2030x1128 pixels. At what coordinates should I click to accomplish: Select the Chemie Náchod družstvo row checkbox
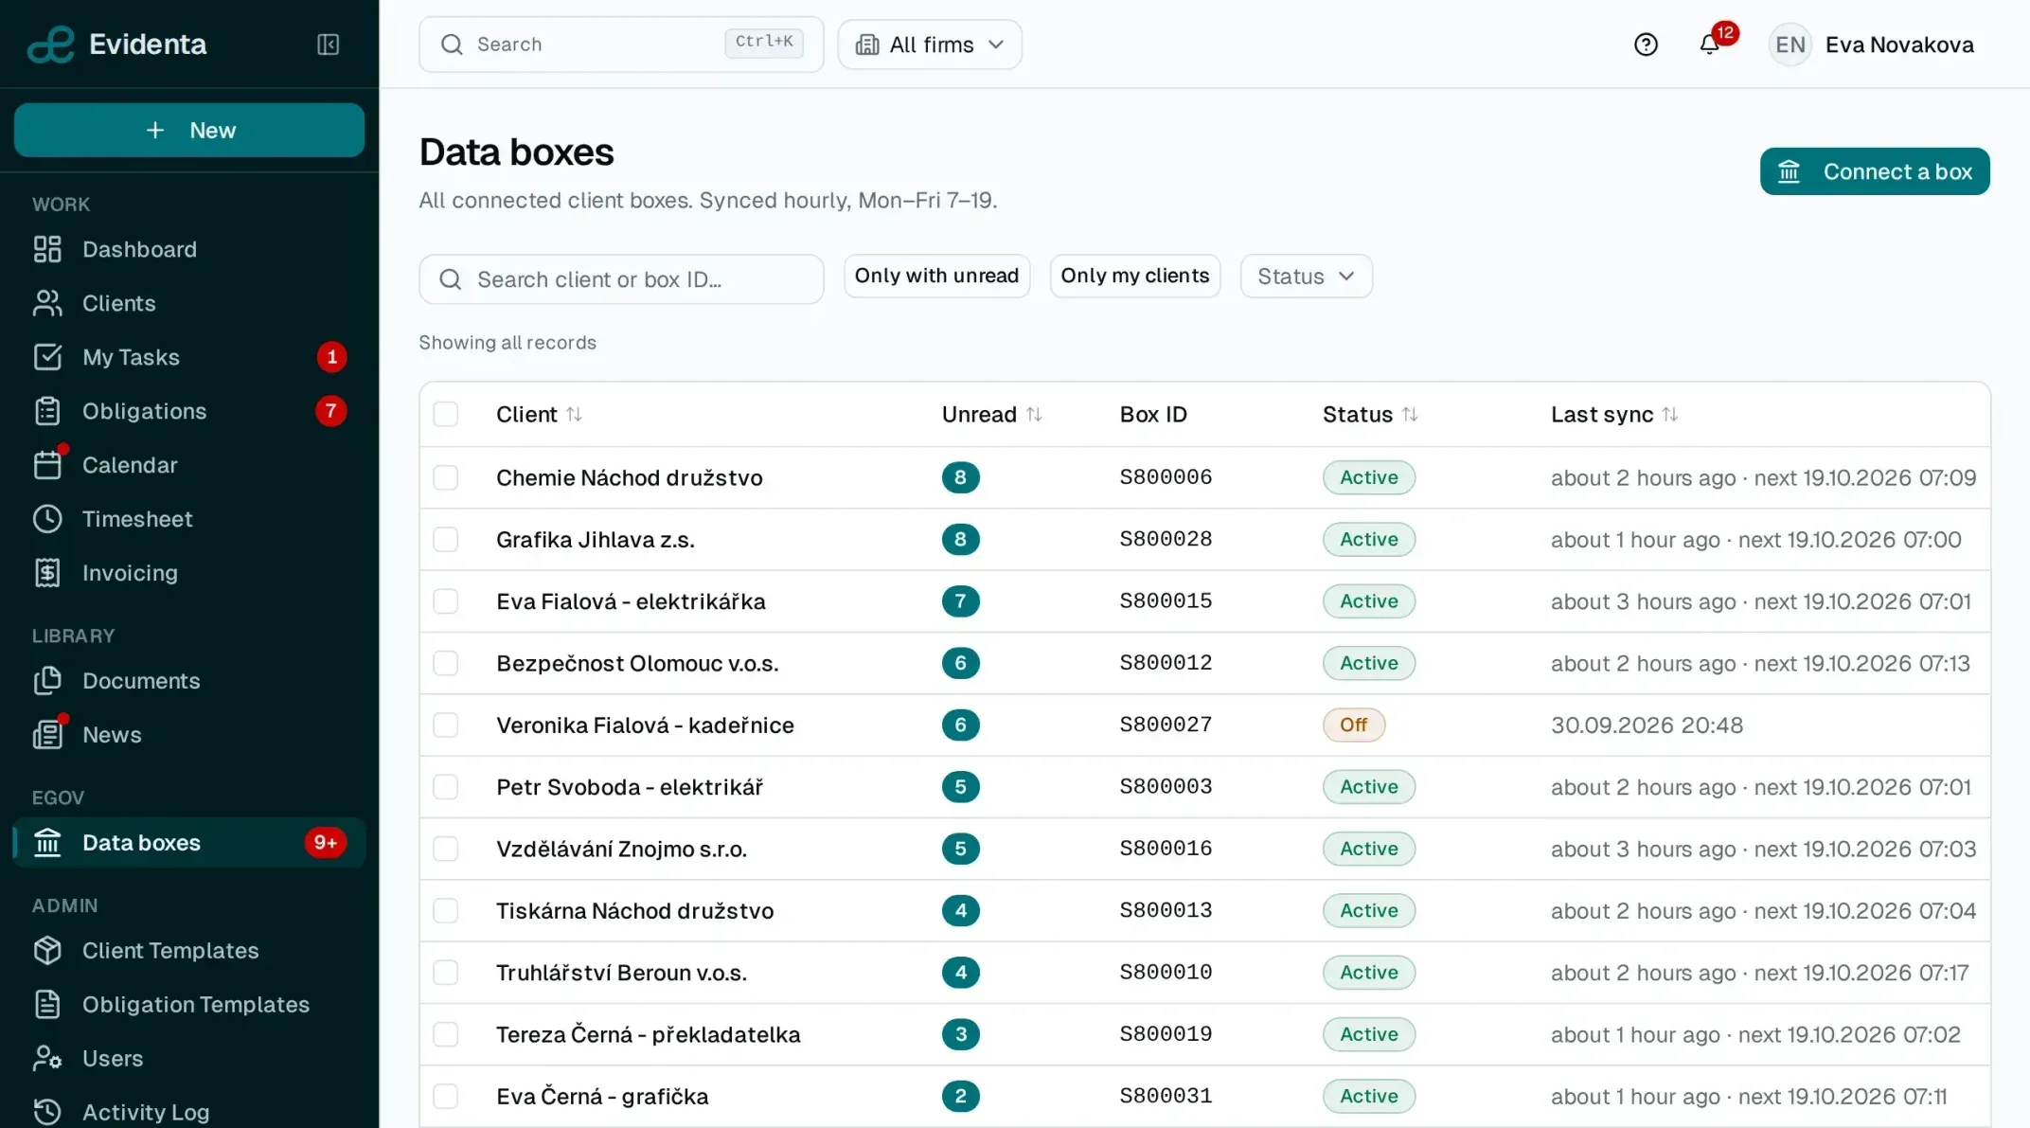pyautogui.click(x=445, y=477)
